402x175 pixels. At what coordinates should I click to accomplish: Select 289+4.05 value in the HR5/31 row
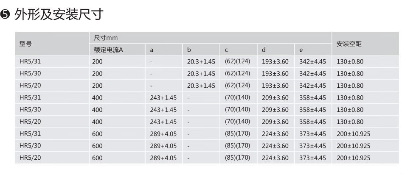[163, 134]
